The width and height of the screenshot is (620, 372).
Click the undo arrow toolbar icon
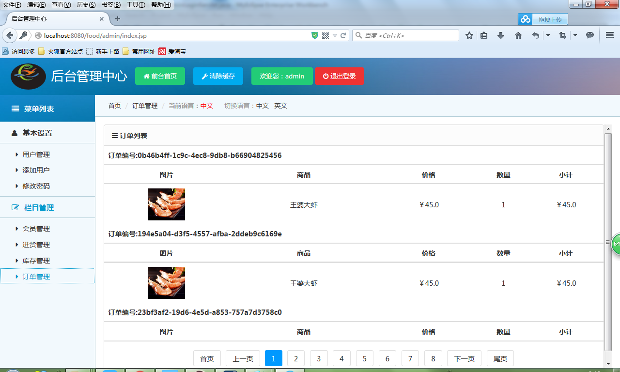click(535, 35)
